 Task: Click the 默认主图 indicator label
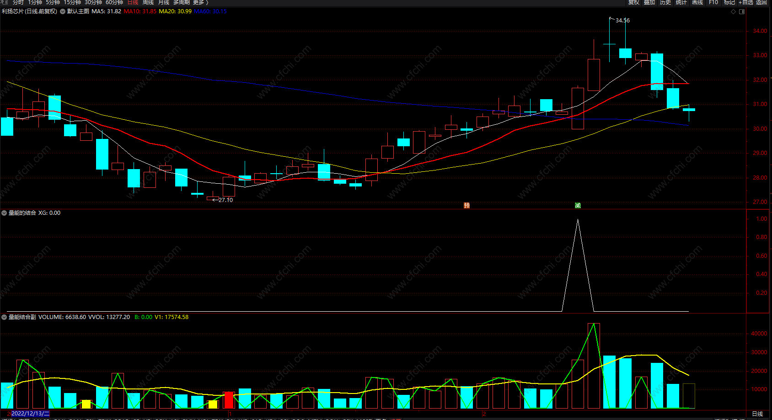click(78, 11)
